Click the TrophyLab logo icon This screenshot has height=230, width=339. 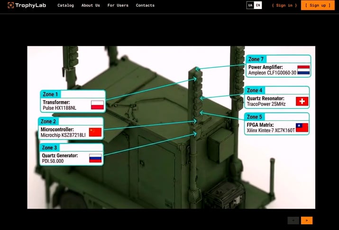(x=10, y=5)
